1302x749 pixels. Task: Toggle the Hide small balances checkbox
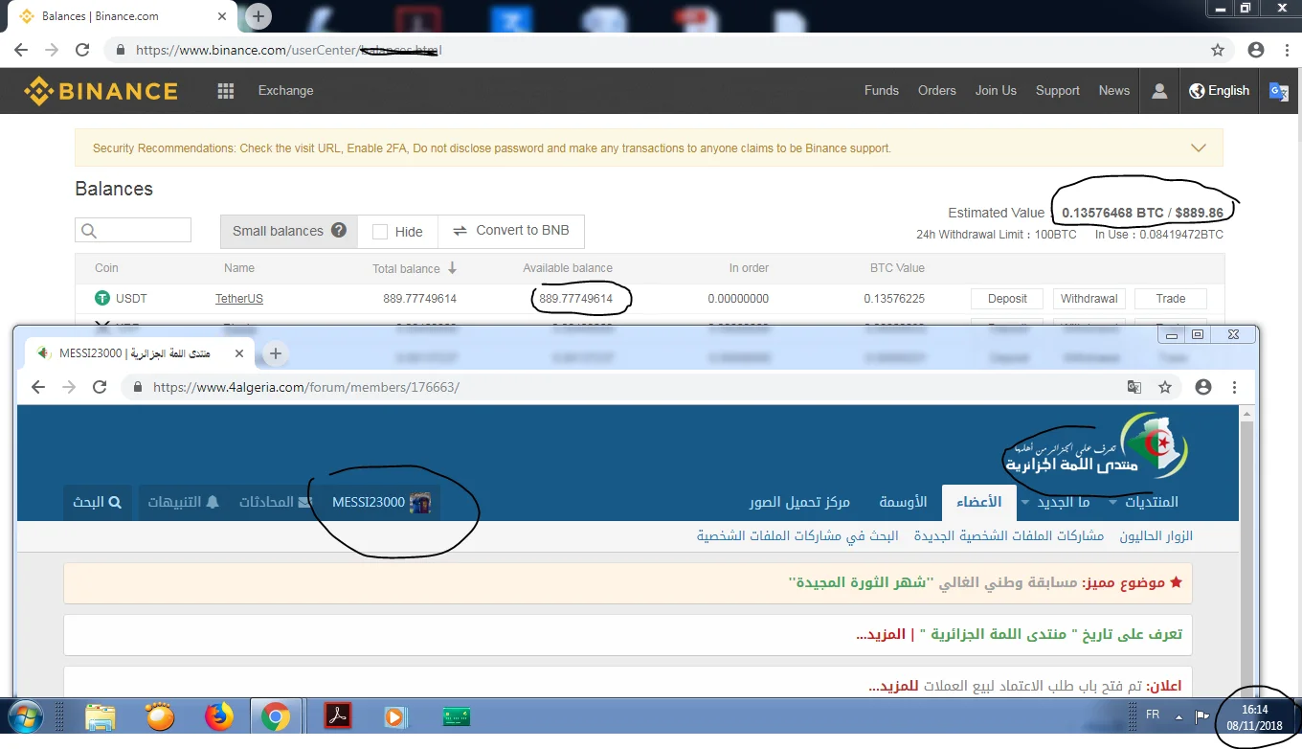click(x=380, y=231)
